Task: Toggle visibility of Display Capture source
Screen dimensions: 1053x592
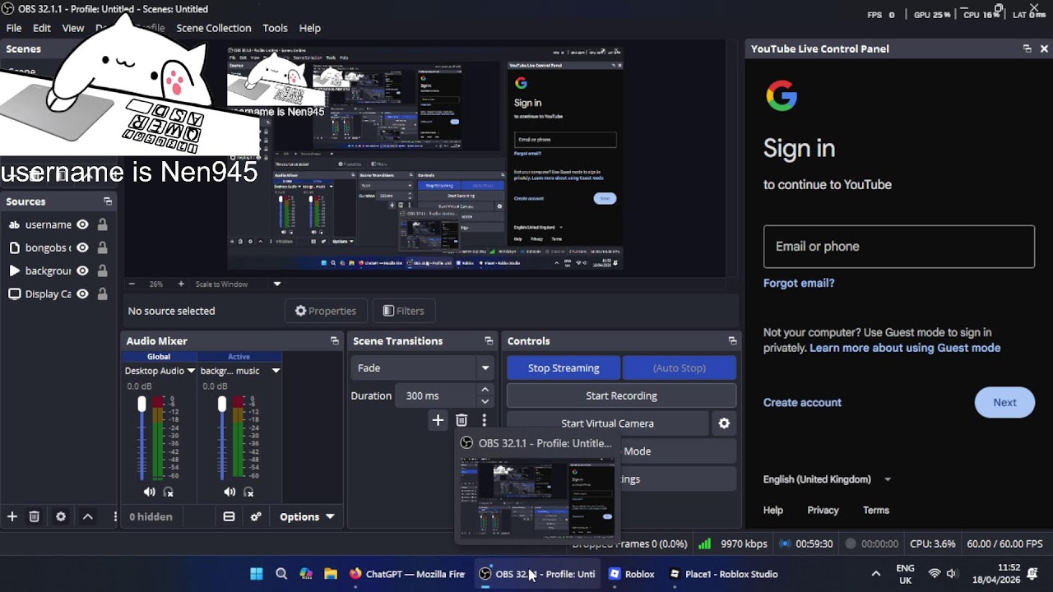Action: 82,294
